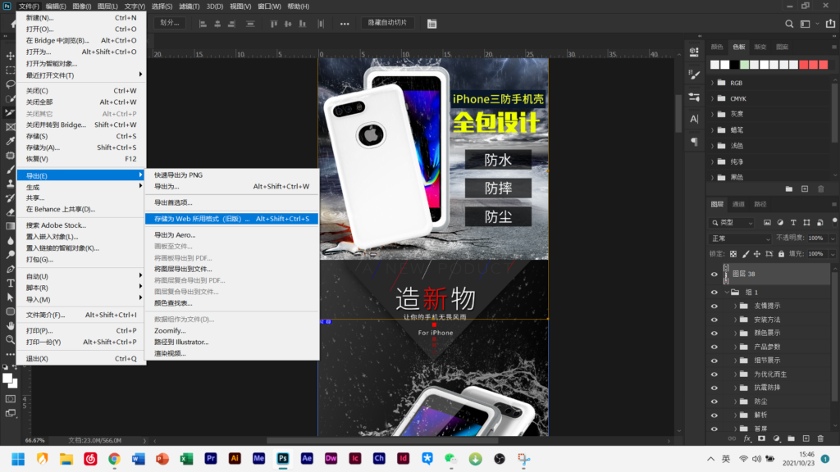
Task: Click the foreground color swatch in toolbar
Action: [7, 379]
